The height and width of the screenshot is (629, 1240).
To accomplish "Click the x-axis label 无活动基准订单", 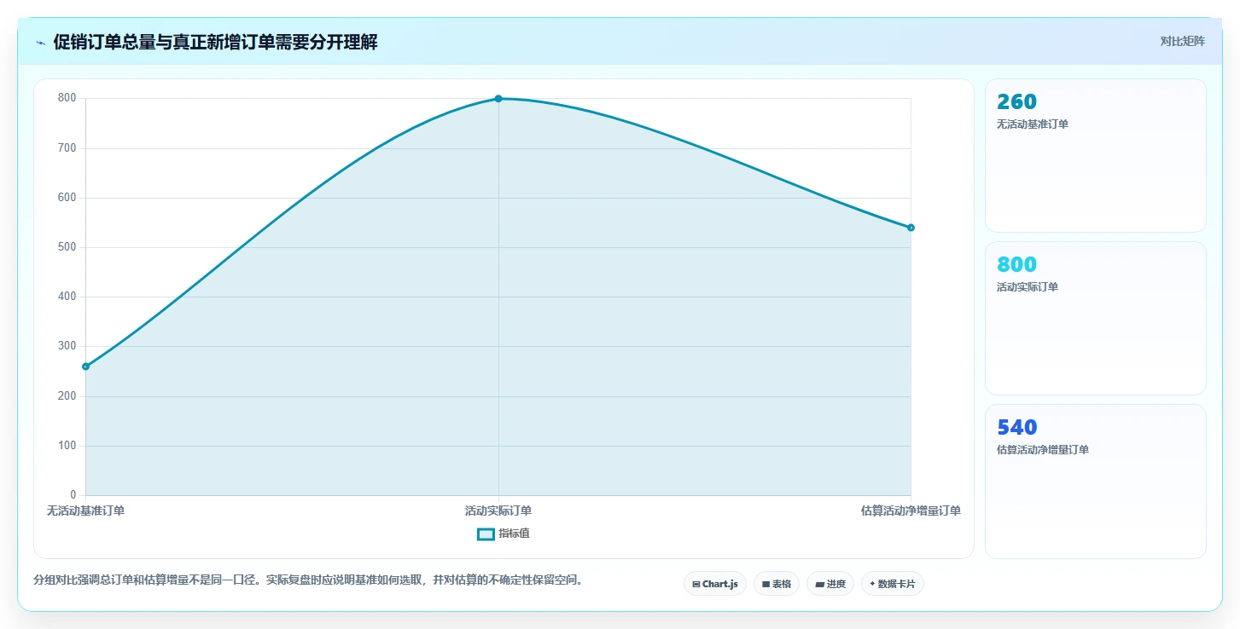I will [85, 511].
